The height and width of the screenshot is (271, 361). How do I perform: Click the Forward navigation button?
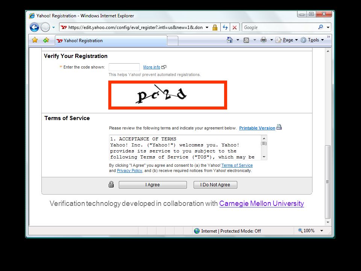click(x=45, y=27)
